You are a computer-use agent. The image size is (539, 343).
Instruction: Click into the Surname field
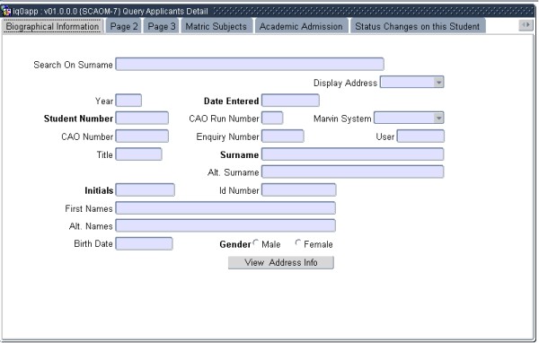click(x=353, y=154)
